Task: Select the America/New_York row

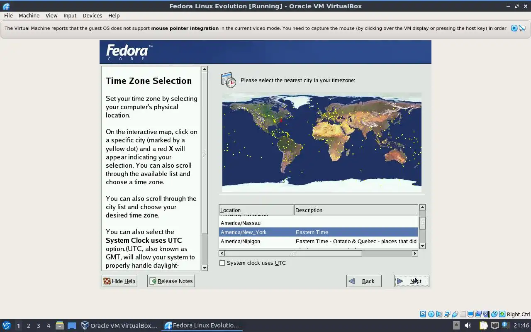Action: [x=318, y=232]
